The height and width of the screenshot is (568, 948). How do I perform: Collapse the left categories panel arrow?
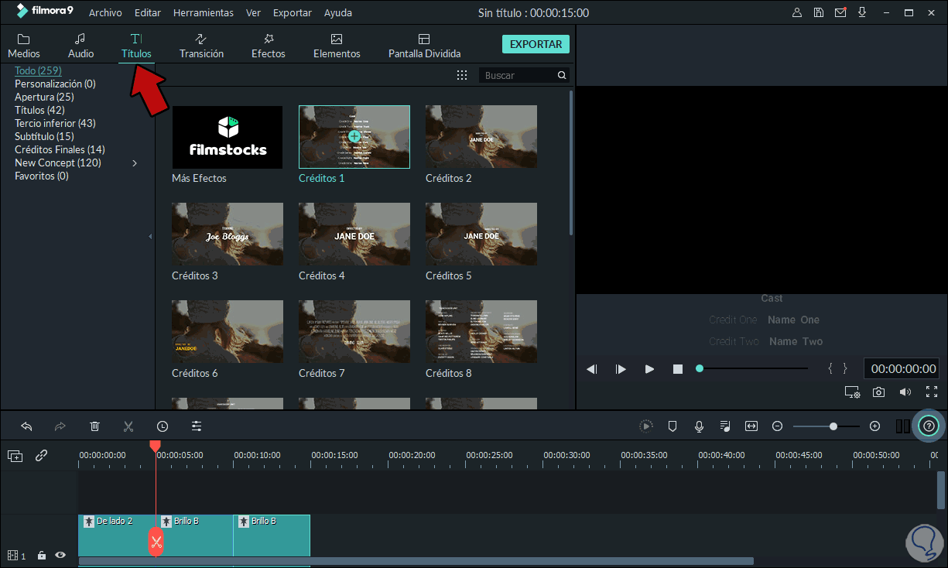[x=149, y=236]
